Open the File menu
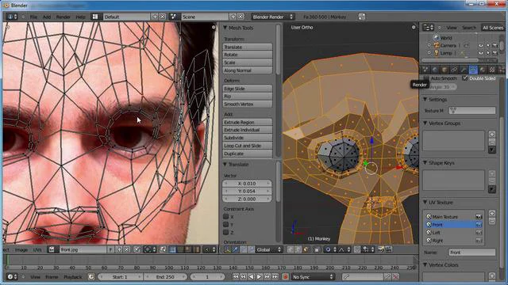The height and width of the screenshot is (285, 508). [x=33, y=17]
